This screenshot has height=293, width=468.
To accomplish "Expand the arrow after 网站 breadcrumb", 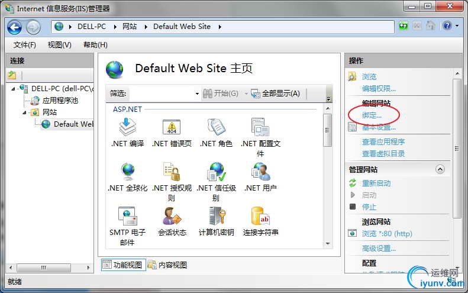I will tap(146, 27).
